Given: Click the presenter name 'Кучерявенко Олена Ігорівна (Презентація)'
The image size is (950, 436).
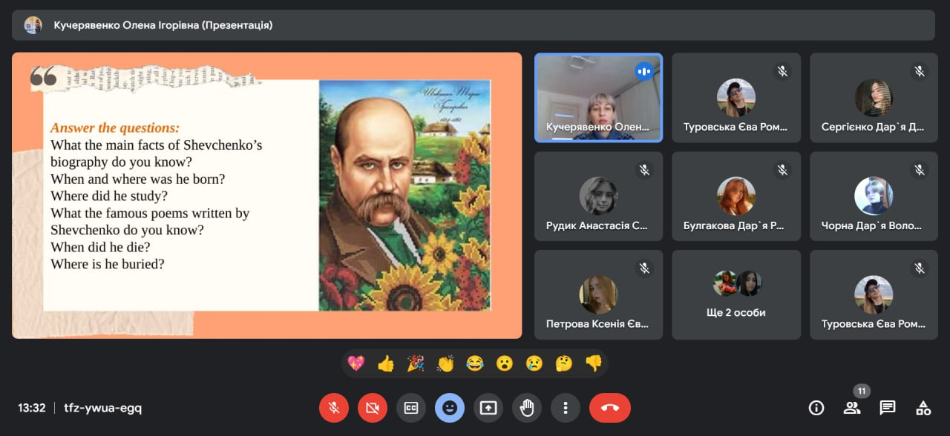Looking at the screenshot, I should 163,25.
